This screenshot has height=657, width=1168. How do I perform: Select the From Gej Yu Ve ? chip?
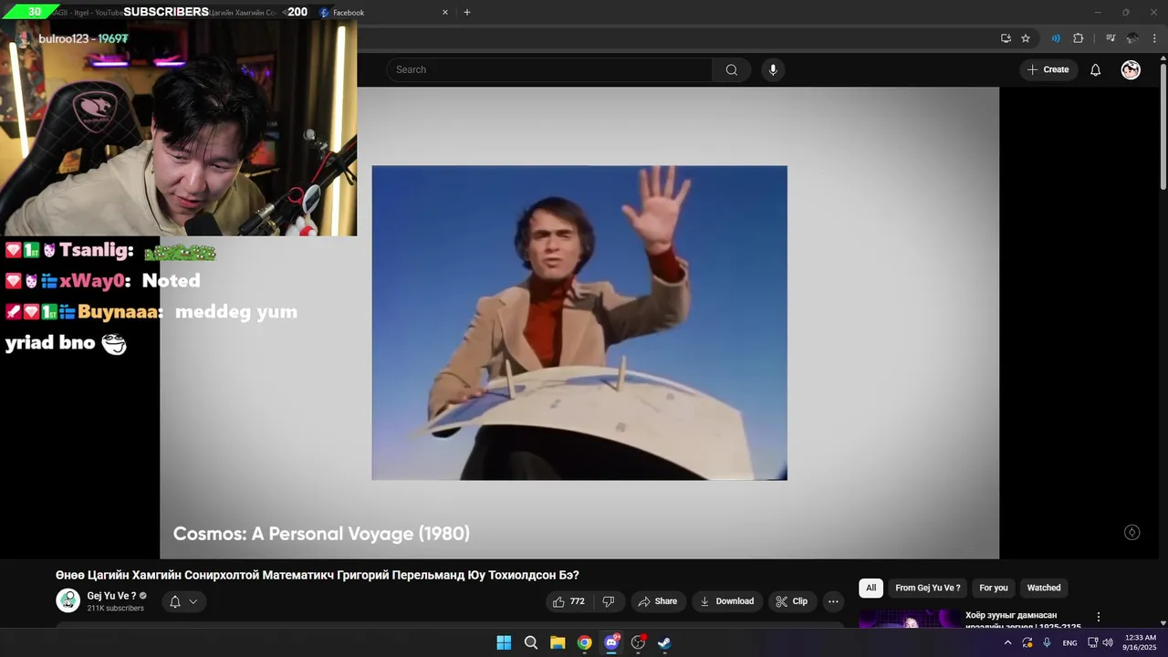(928, 588)
